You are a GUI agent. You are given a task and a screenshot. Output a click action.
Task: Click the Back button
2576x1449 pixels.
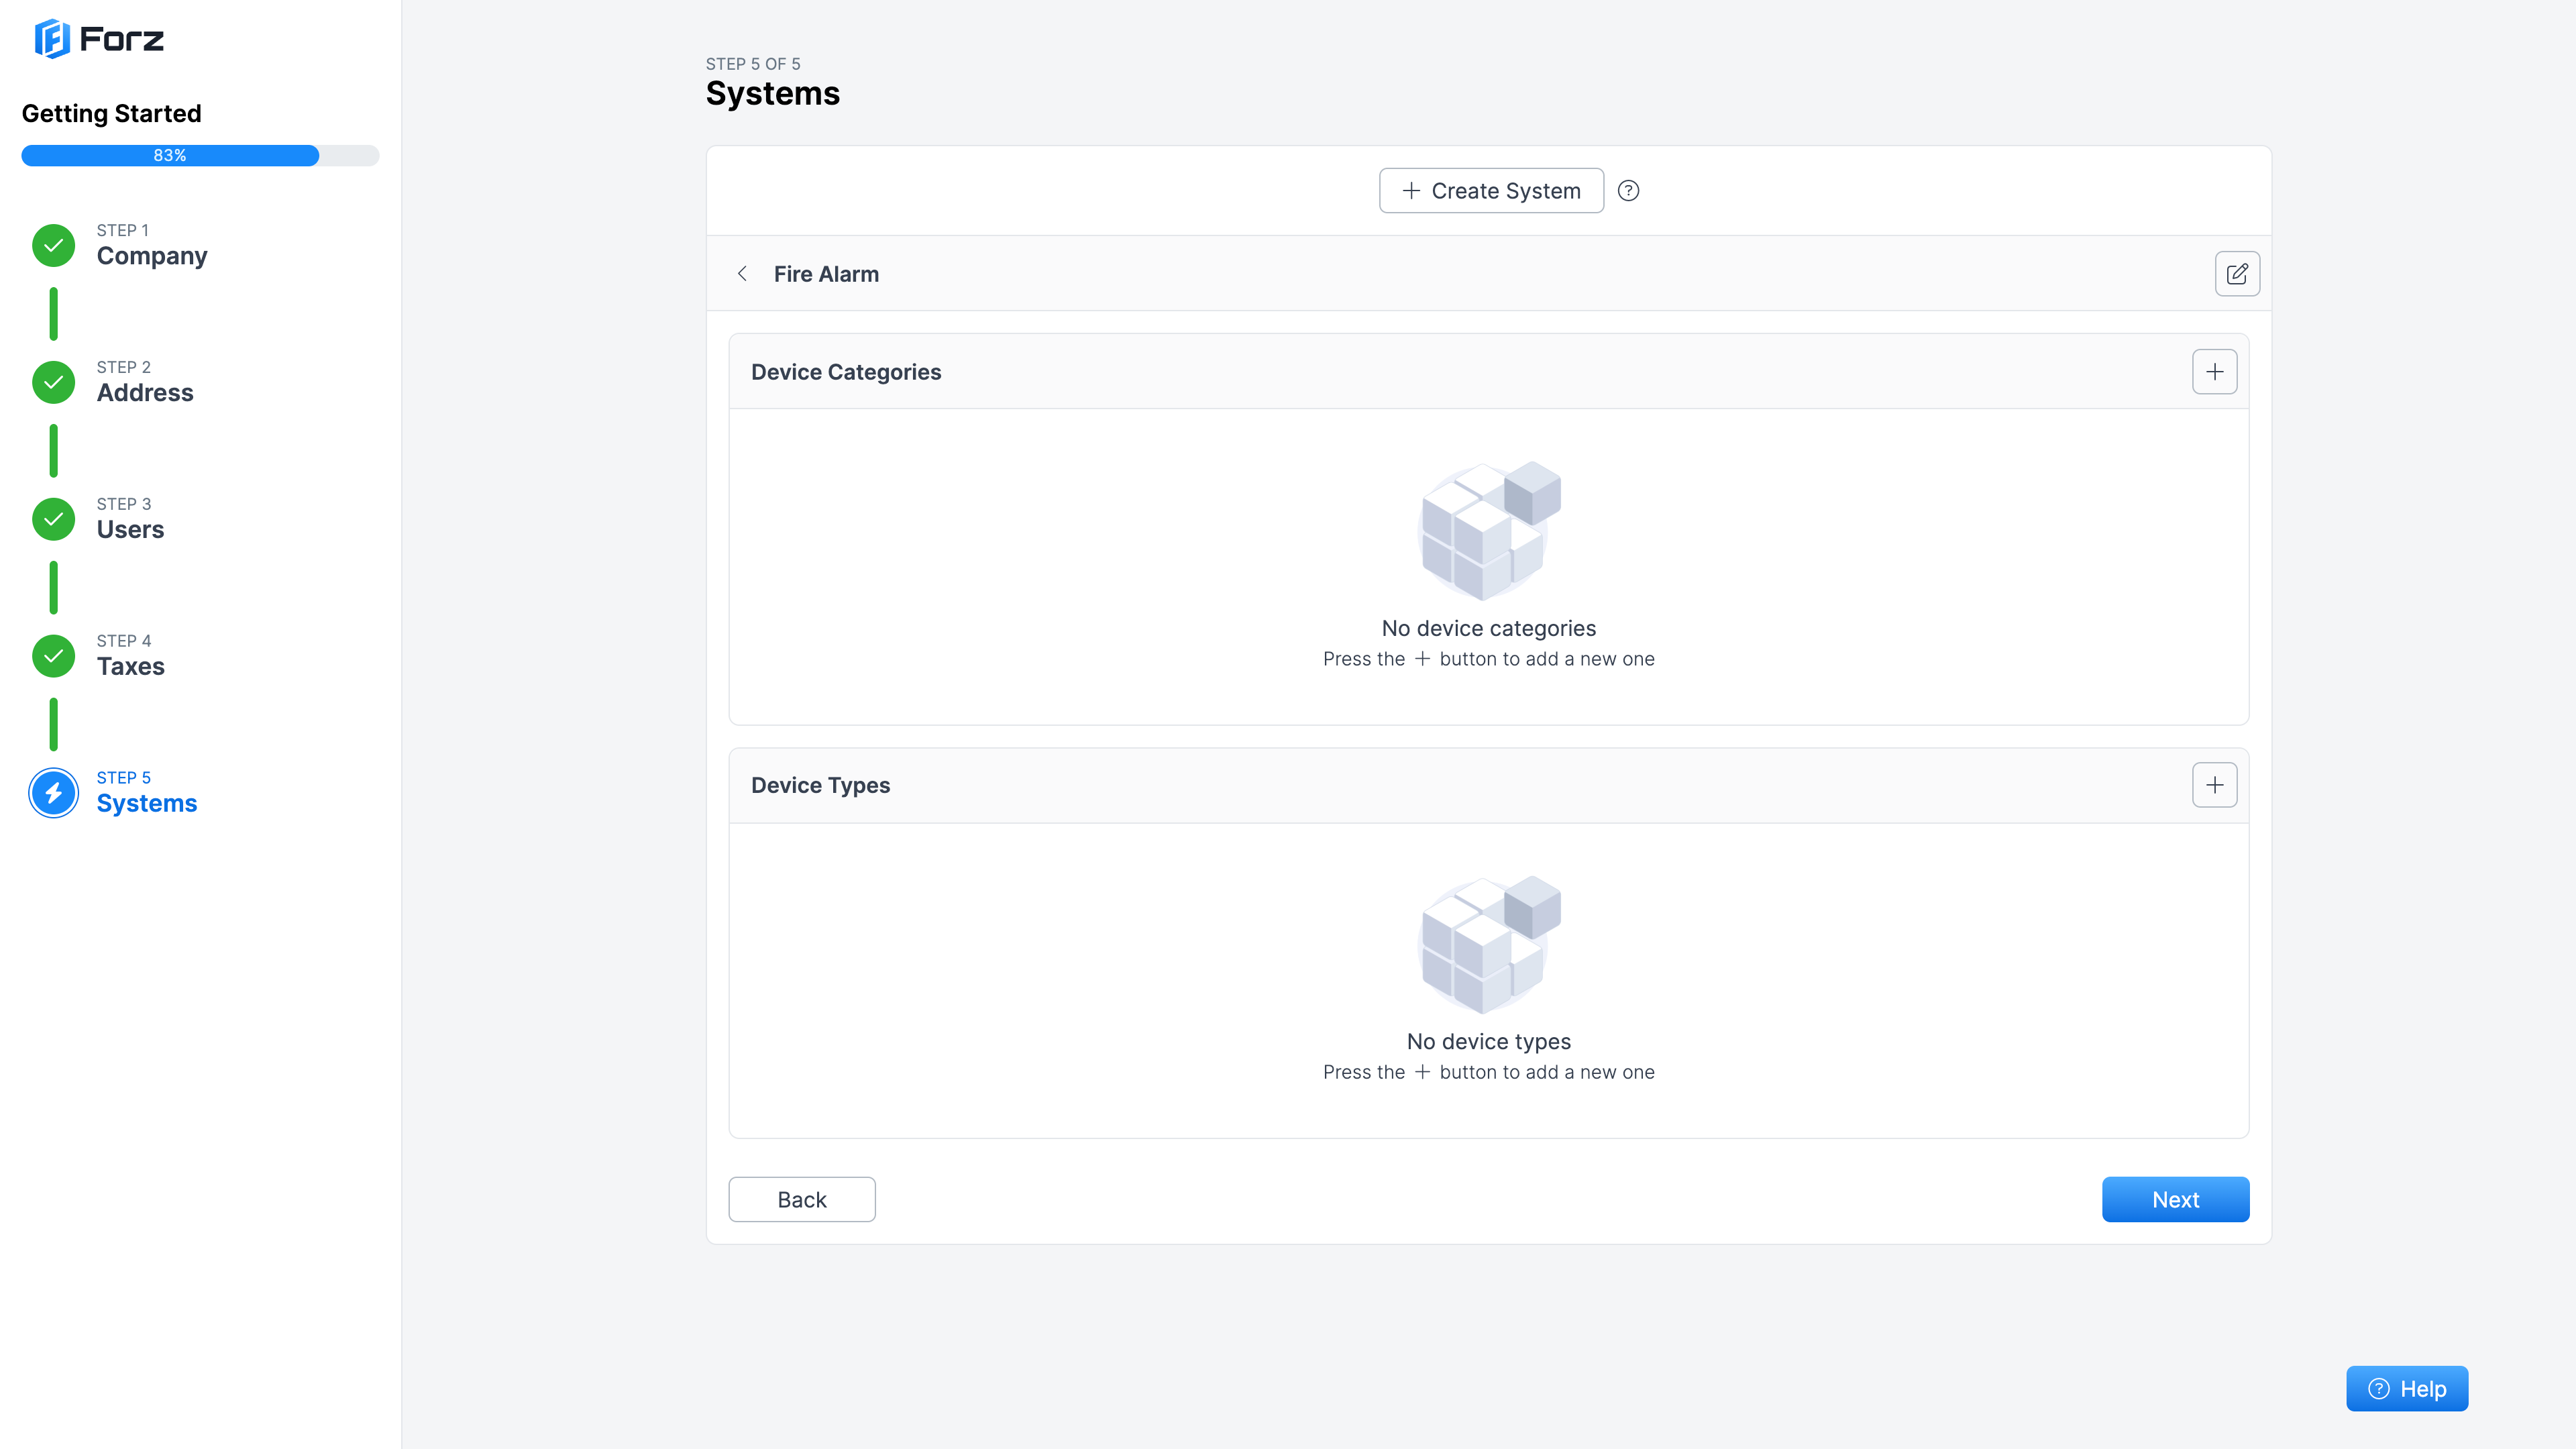(802, 1199)
